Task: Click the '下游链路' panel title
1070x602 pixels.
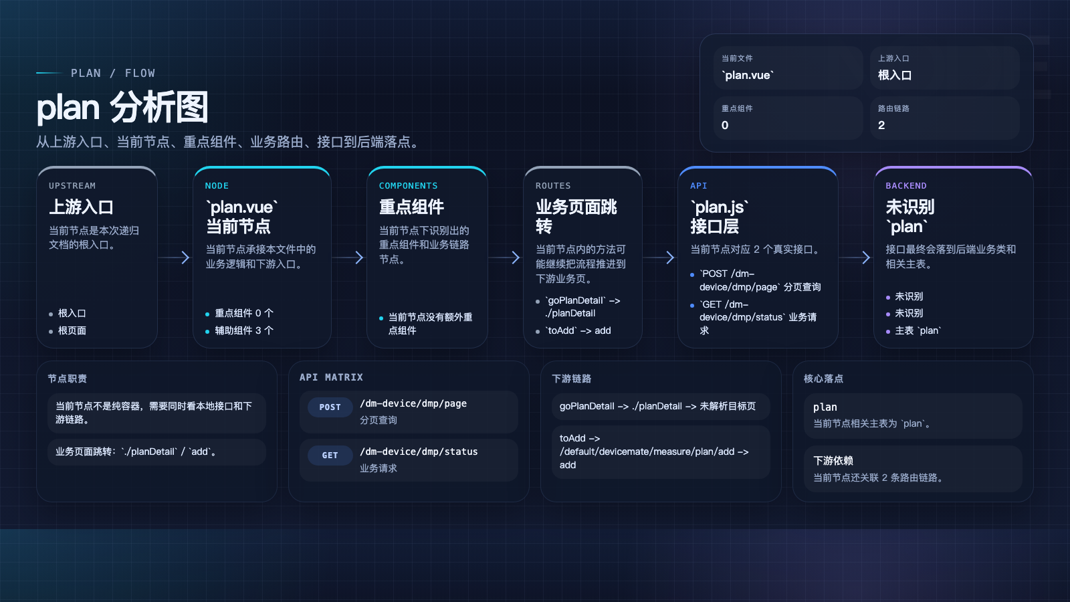Action: pyautogui.click(x=572, y=379)
